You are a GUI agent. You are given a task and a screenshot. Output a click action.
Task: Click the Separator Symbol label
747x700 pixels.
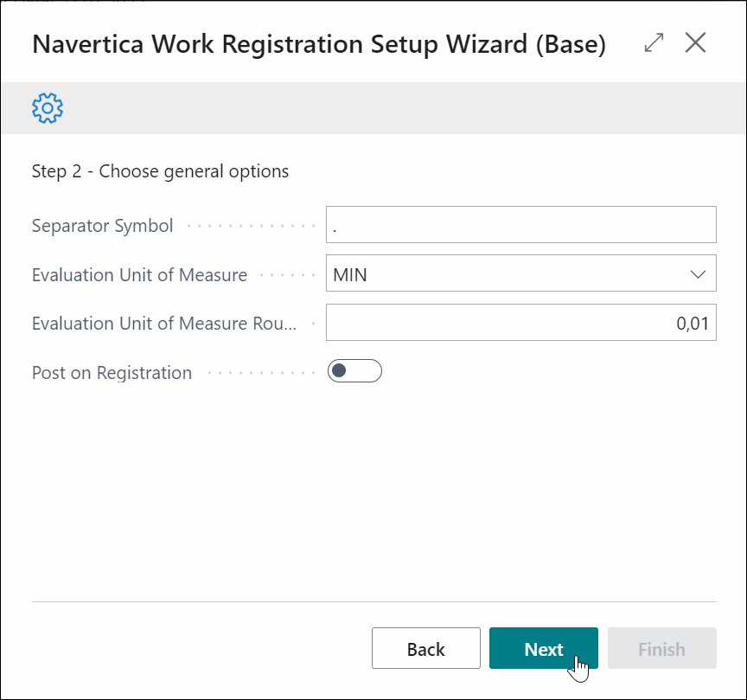coord(102,226)
